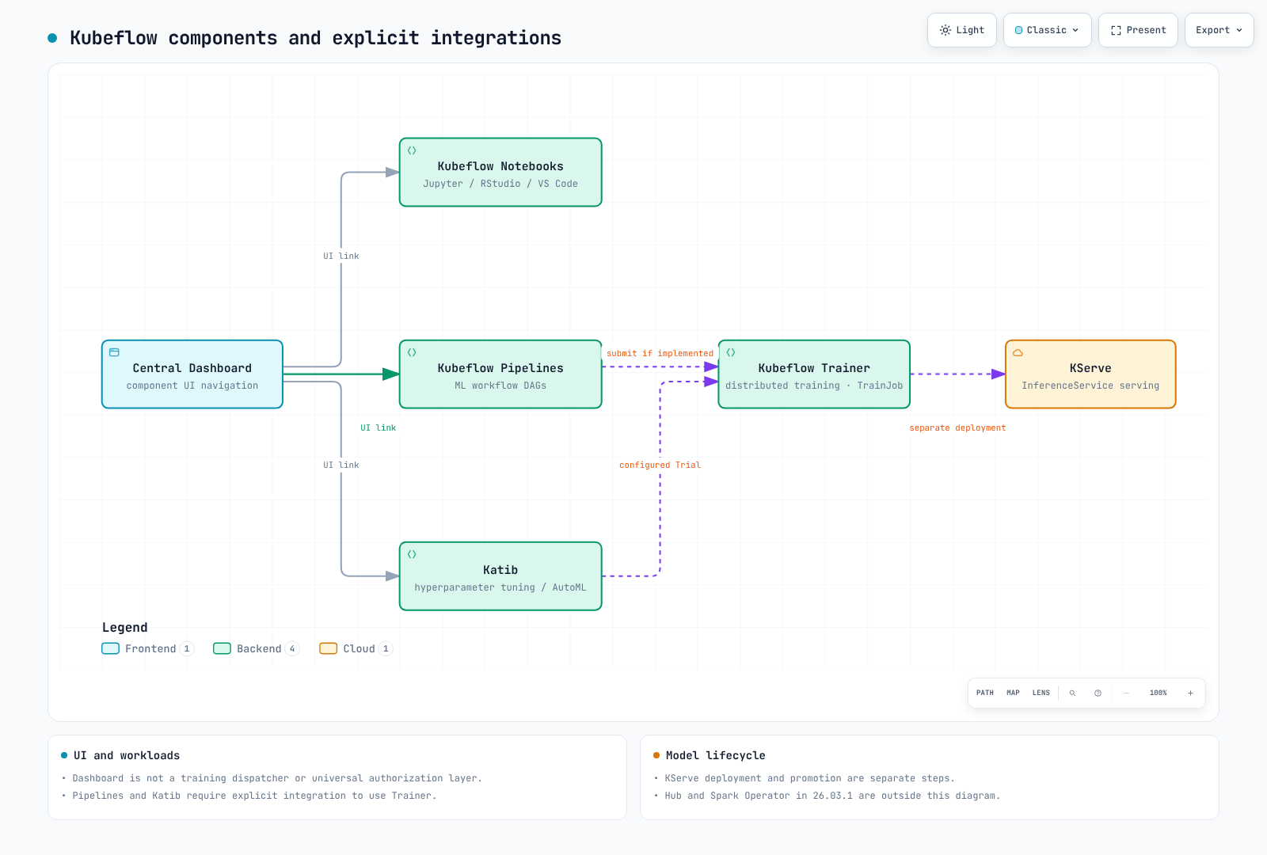The height and width of the screenshot is (855, 1267).
Task: Open the Classic style dropdown
Action: (x=1047, y=30)
